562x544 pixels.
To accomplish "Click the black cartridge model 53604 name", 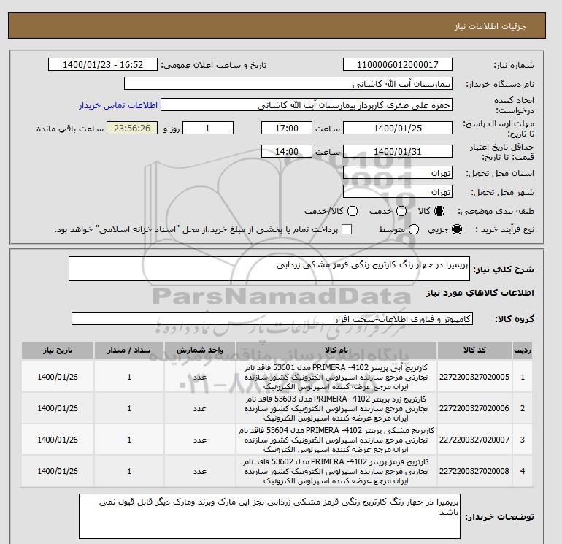I will pos(336,440).
